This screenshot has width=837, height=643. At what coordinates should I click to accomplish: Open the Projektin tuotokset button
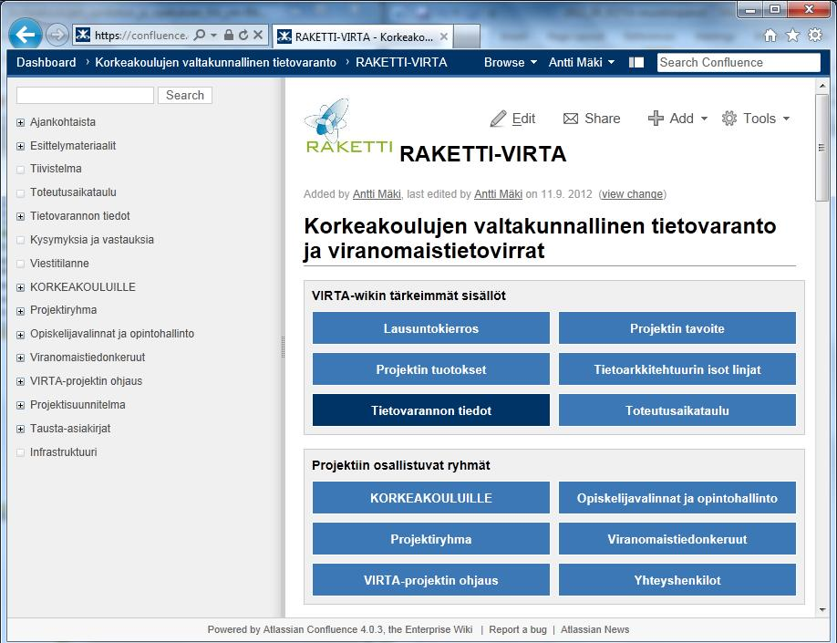430,369
